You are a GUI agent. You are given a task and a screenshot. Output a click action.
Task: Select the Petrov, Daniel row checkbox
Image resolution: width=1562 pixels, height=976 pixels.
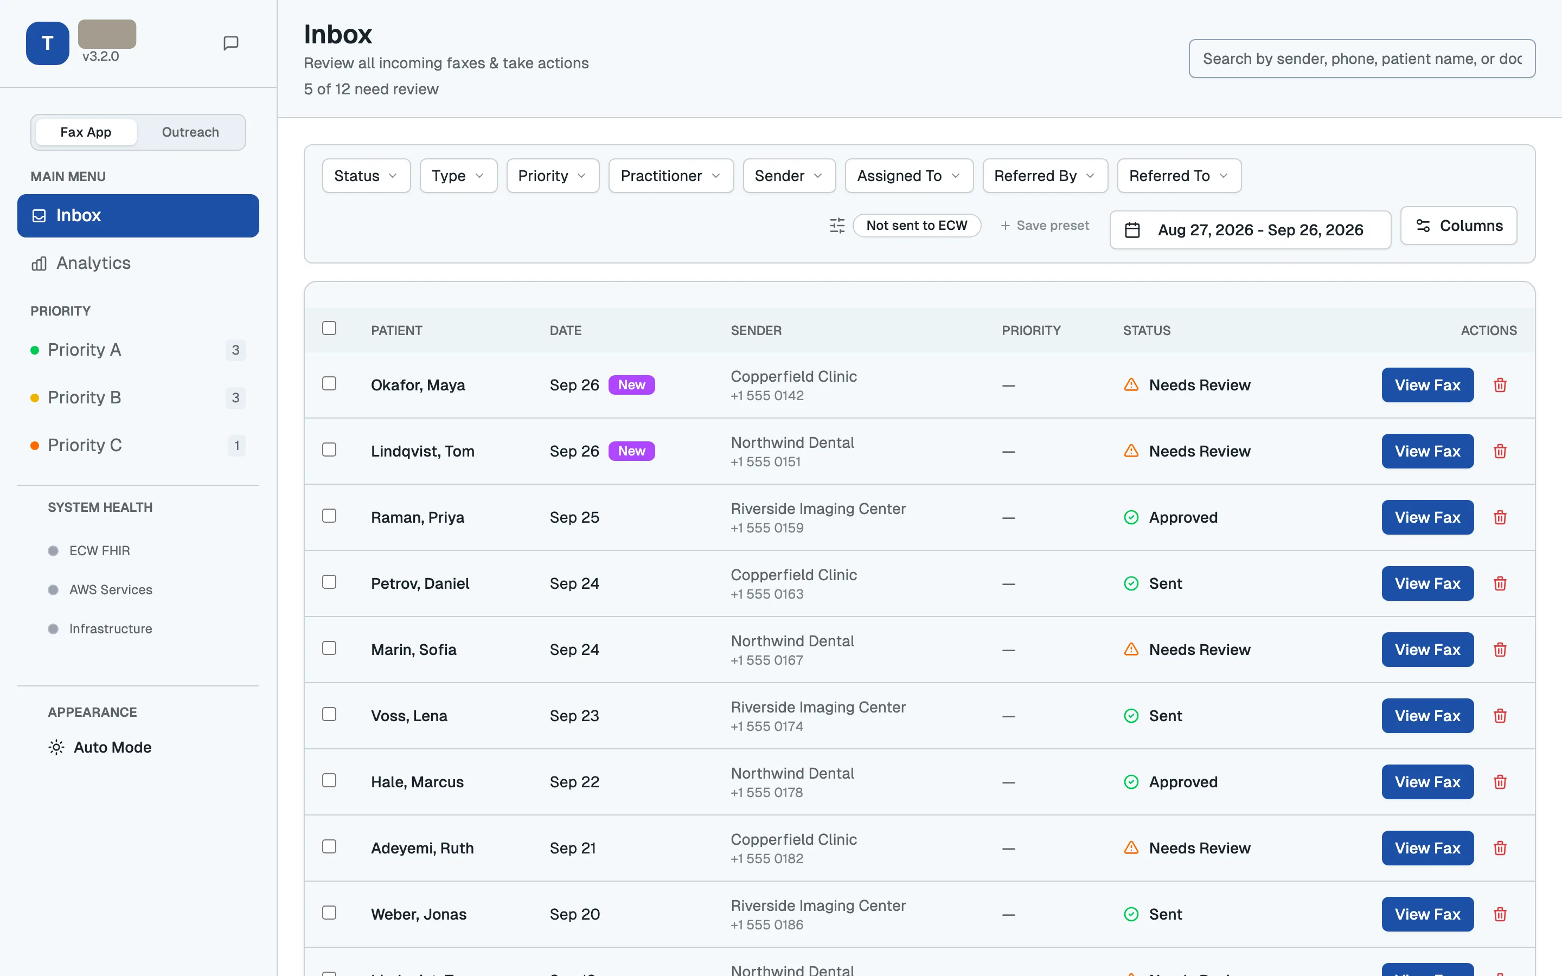coord(329,582)
